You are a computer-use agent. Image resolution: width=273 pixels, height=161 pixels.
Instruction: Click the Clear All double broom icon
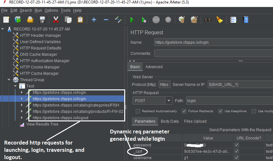tap(194, 20)
